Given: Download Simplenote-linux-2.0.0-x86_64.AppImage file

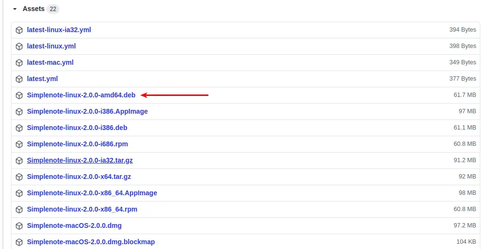Looking at the screenshot, I should click(92, 193).
